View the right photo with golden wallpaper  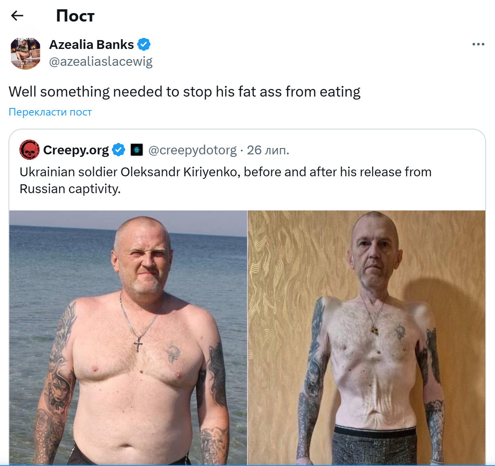click(367, 338)
